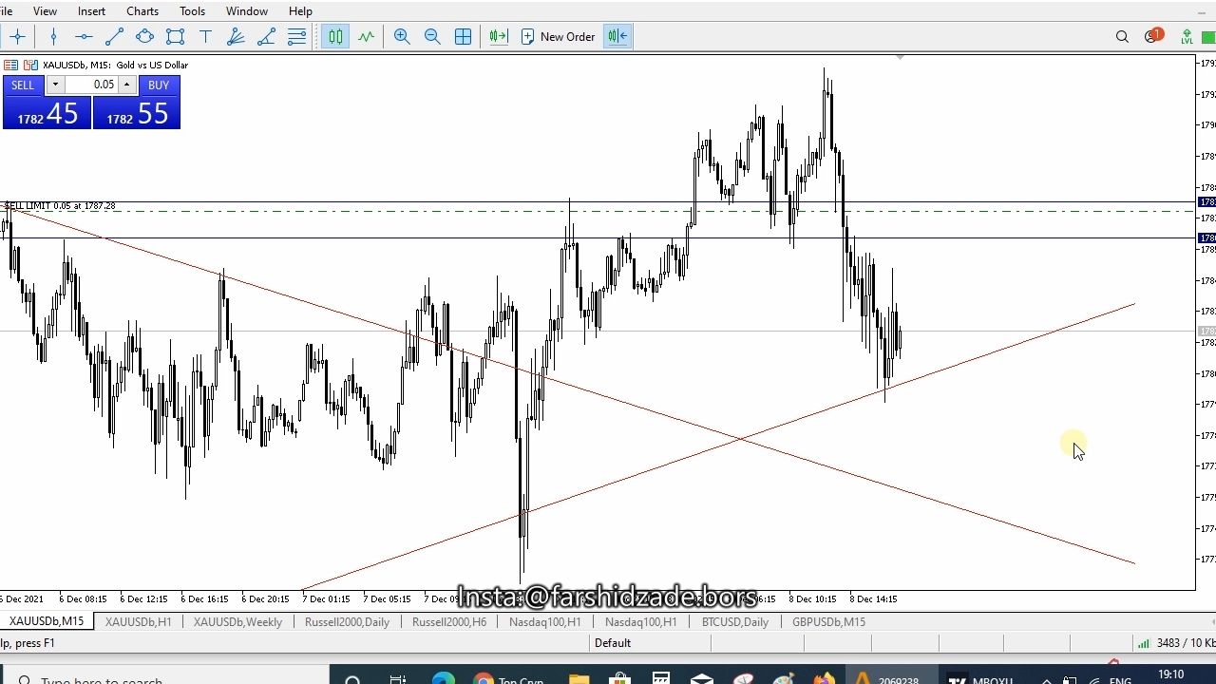Click the New Order button
The width and height of the screenshot is (1216, 684).
pos(559,36)
